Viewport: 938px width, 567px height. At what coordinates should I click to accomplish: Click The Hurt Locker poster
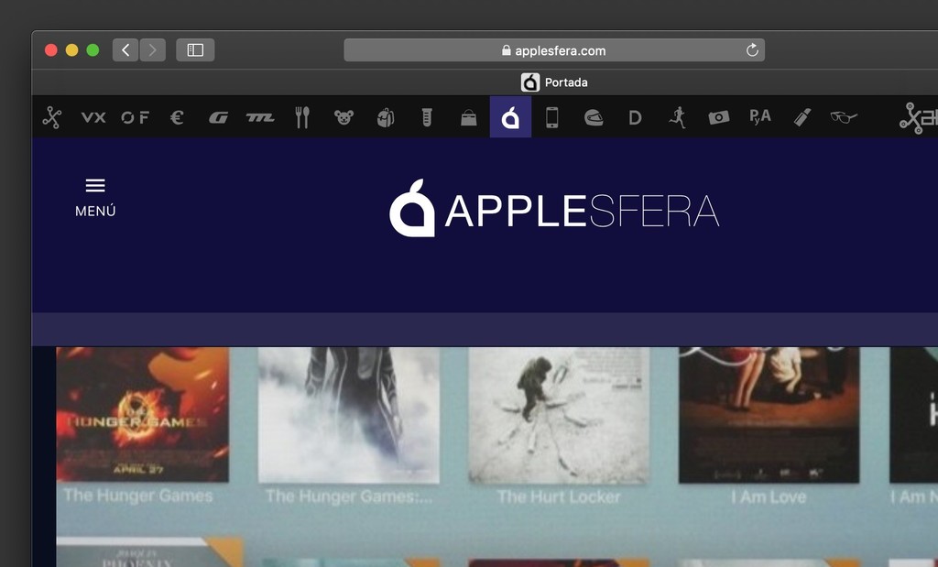pyautogui.click(x=559, y=415)
